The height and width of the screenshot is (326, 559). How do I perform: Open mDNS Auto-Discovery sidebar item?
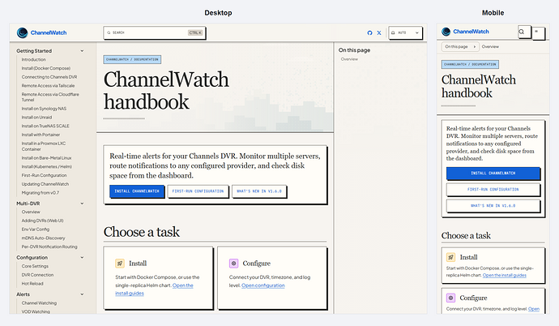(x=43, y=238)
